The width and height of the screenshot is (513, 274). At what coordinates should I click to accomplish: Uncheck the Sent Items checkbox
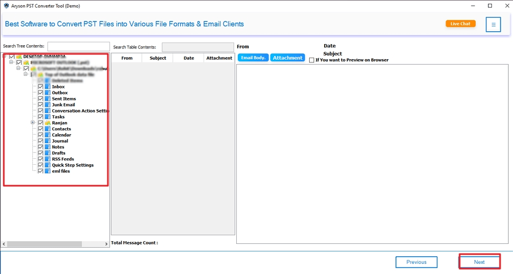[x=40, y=99]
